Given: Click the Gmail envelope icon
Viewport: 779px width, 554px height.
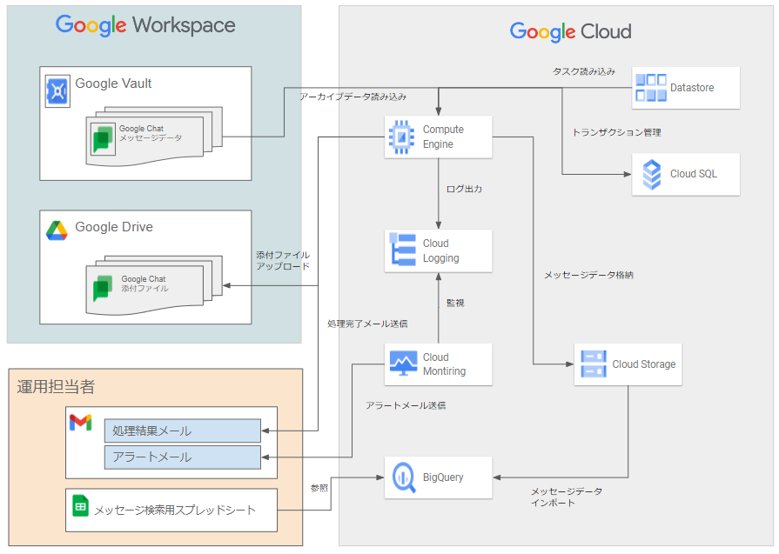Looking at the screenshot, I should (x=80, y=423).
